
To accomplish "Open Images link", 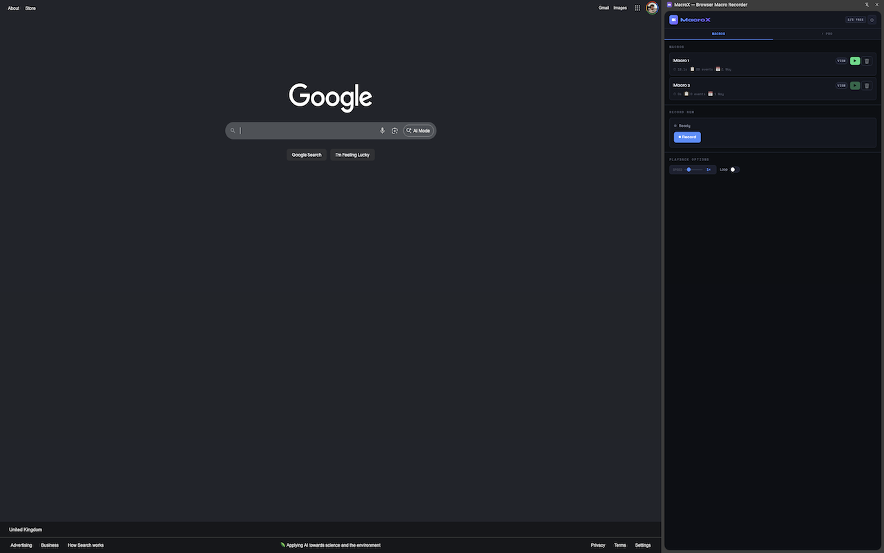I will coord(620,8).
